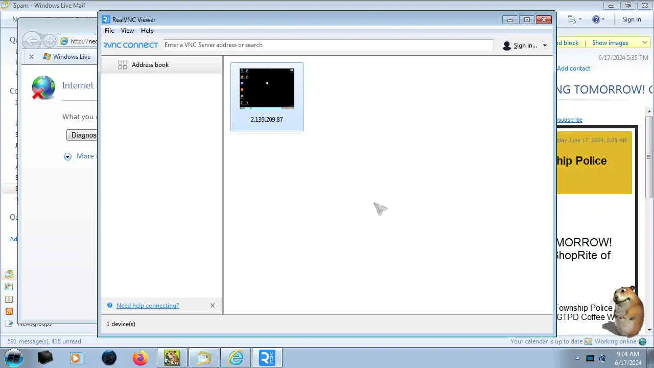Screen dimensions: 654x368
Task: Dismiss the Need help connecting bar
Action: click(x=213, y=306)
